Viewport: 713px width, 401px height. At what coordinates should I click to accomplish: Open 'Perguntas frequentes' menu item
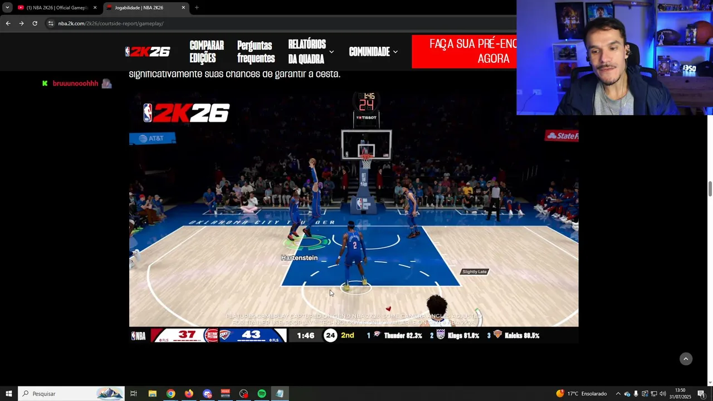(256, 52)
